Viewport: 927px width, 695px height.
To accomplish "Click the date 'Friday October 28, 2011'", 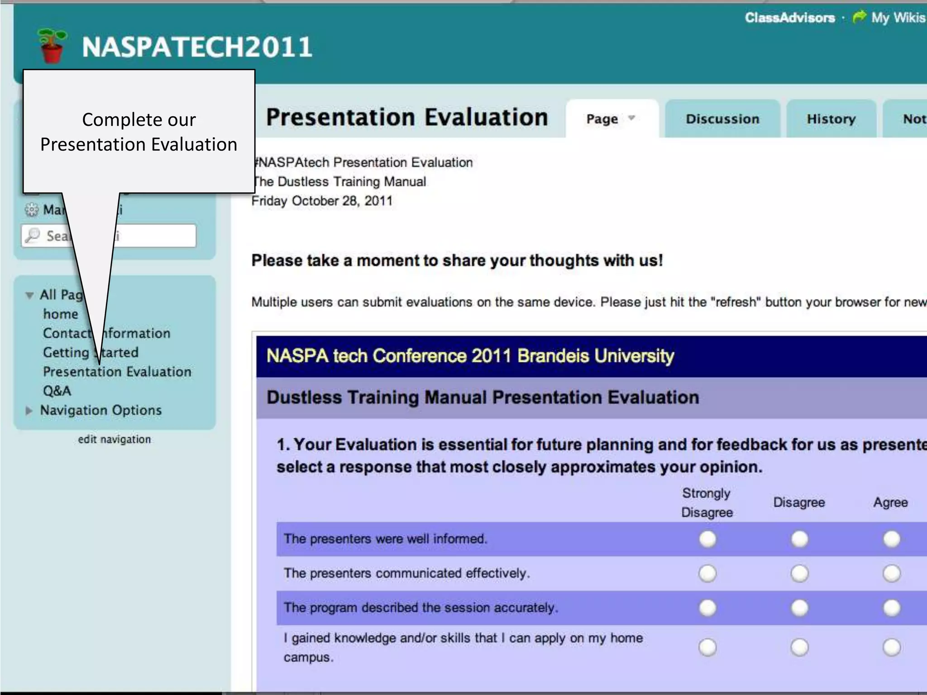I will point(322,200).
